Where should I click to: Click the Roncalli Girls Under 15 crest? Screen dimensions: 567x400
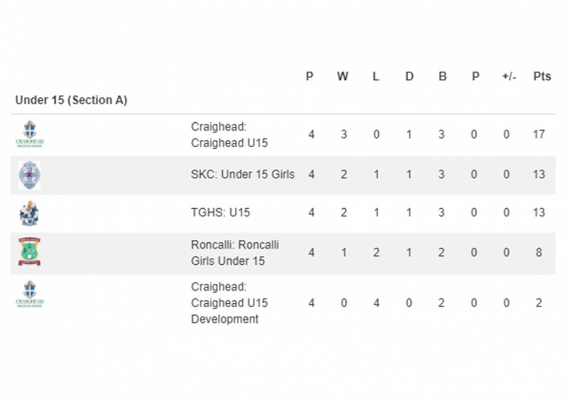pos(29,252)
